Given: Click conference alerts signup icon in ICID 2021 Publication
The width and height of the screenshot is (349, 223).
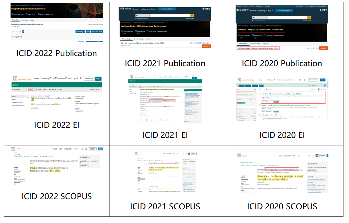Looking at the screenshot, I should coord(148,31).
